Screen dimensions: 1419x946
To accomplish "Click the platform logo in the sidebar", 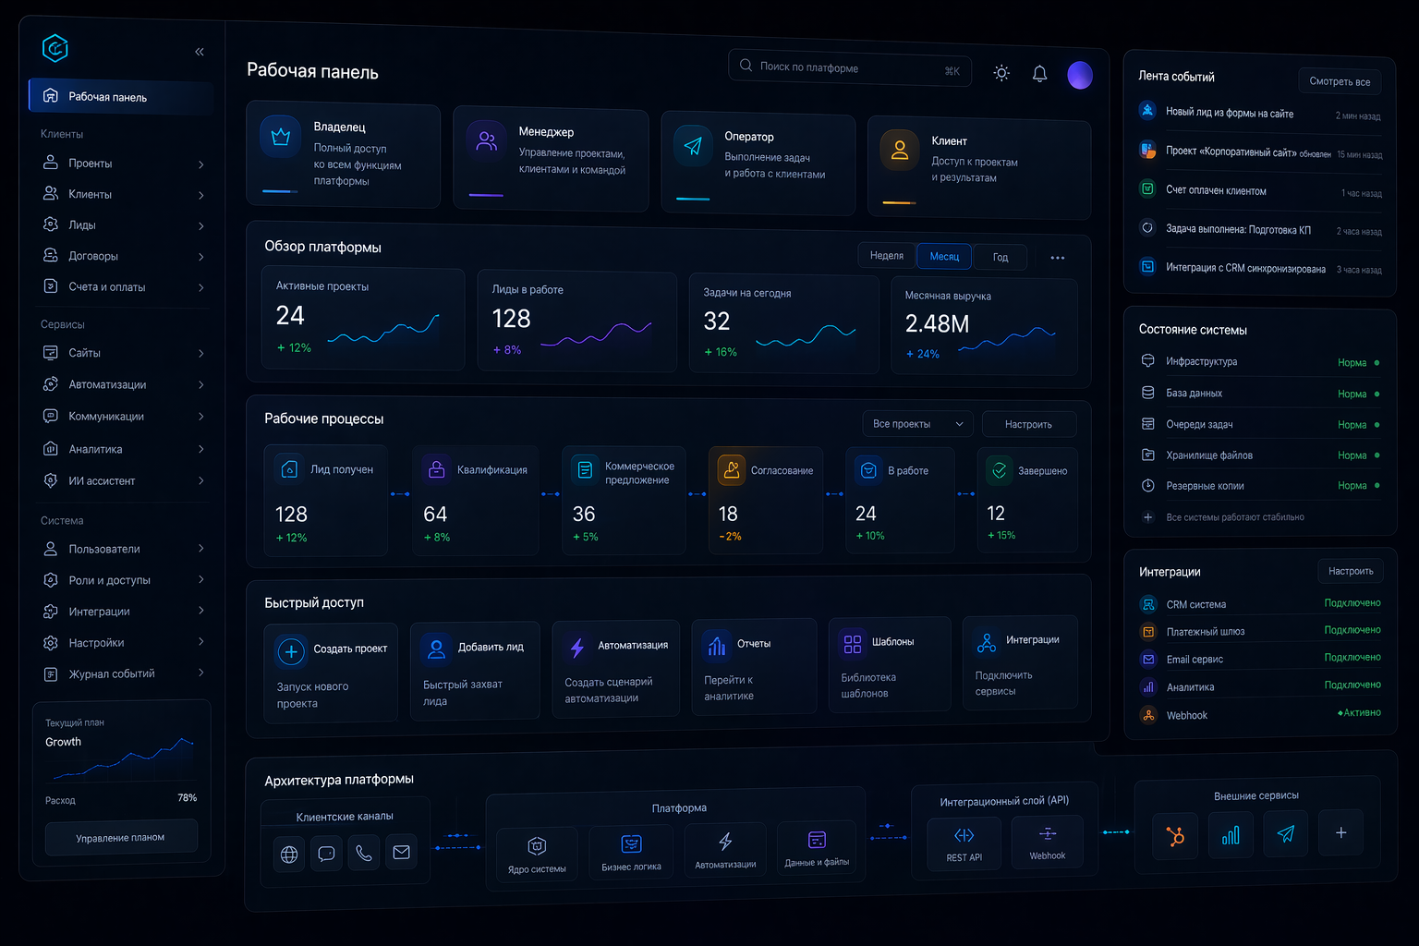I will pyautogui.click(x=55, y=48).
